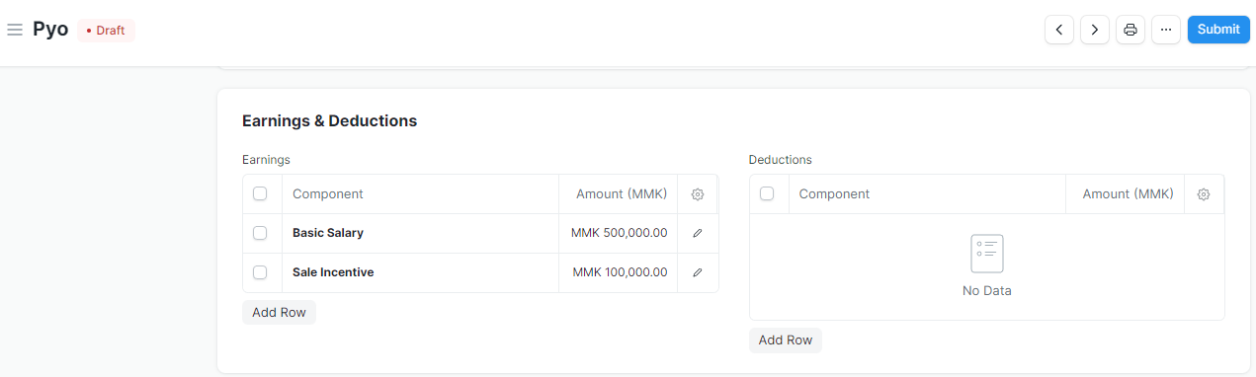Screen dimensions: 1256x377
Task: Add Row under Earnings table
Action: (x=279, y=312)
